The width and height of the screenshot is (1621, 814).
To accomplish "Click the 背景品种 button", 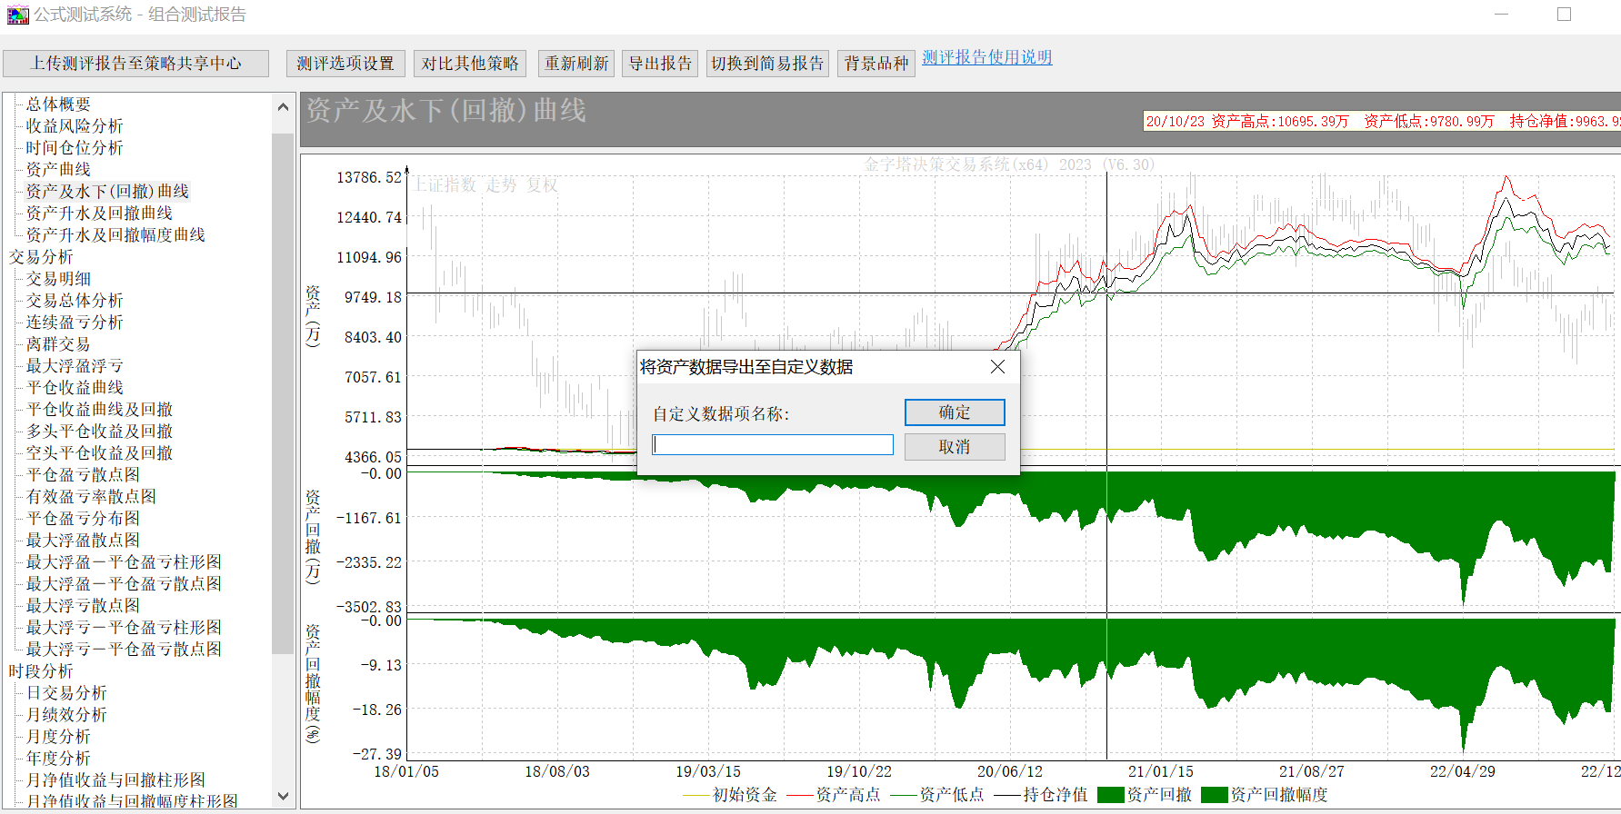I will pyautogui.click(x=876, y=64).
